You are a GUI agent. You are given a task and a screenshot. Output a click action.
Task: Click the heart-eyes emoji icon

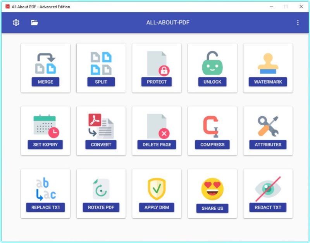212,189
